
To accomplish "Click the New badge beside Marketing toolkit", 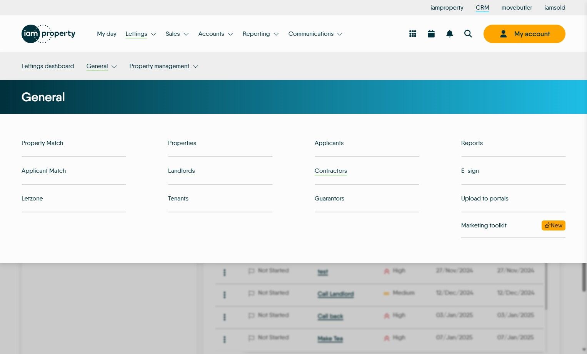I will coord(554,225).
